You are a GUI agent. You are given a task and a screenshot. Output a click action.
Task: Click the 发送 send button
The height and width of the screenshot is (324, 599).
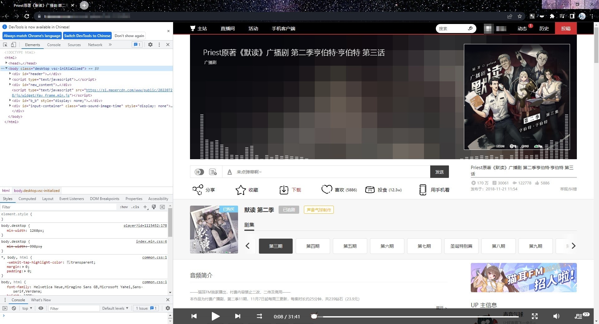439,172
